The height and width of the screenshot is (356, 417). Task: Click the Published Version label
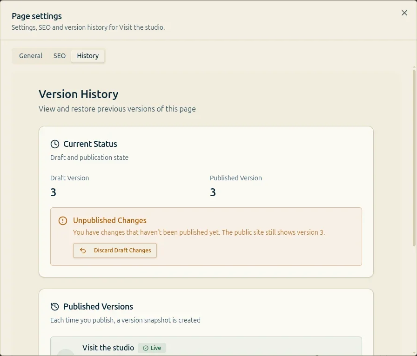coord(236,178)
